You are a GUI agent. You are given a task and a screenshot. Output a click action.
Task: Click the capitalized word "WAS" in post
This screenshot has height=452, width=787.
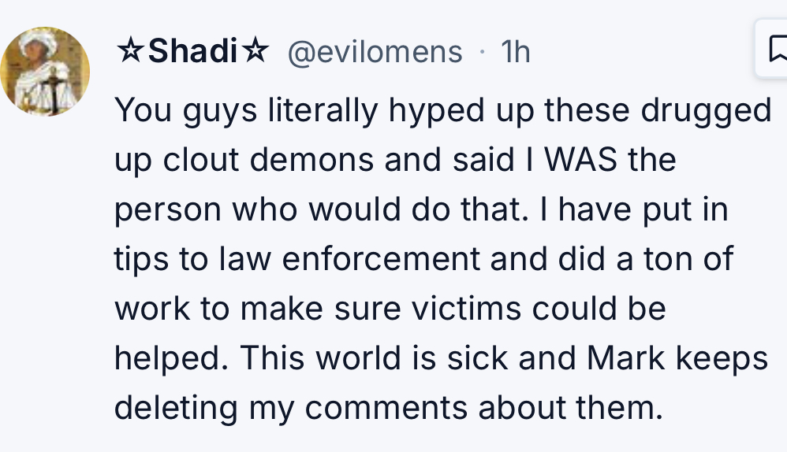(x=580, y=160)
